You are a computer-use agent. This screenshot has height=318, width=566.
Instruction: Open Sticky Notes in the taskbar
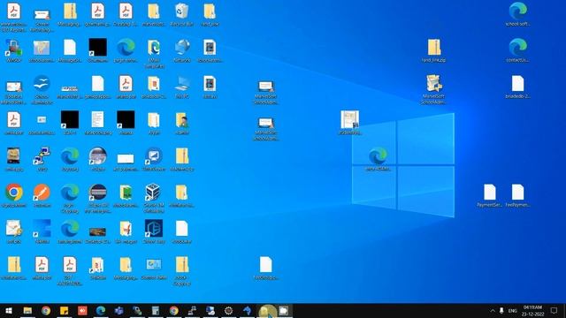click(x=64, y=310)
